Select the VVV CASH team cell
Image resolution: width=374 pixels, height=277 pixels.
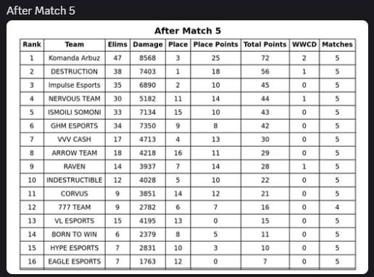coord(75,139)
